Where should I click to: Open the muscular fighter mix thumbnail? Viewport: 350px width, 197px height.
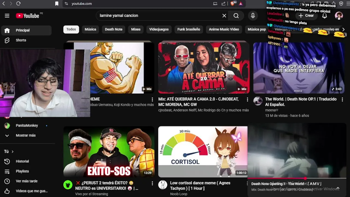(x=122, y=68)
